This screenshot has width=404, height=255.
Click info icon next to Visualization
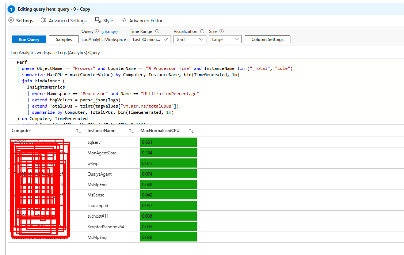[202, 31]
